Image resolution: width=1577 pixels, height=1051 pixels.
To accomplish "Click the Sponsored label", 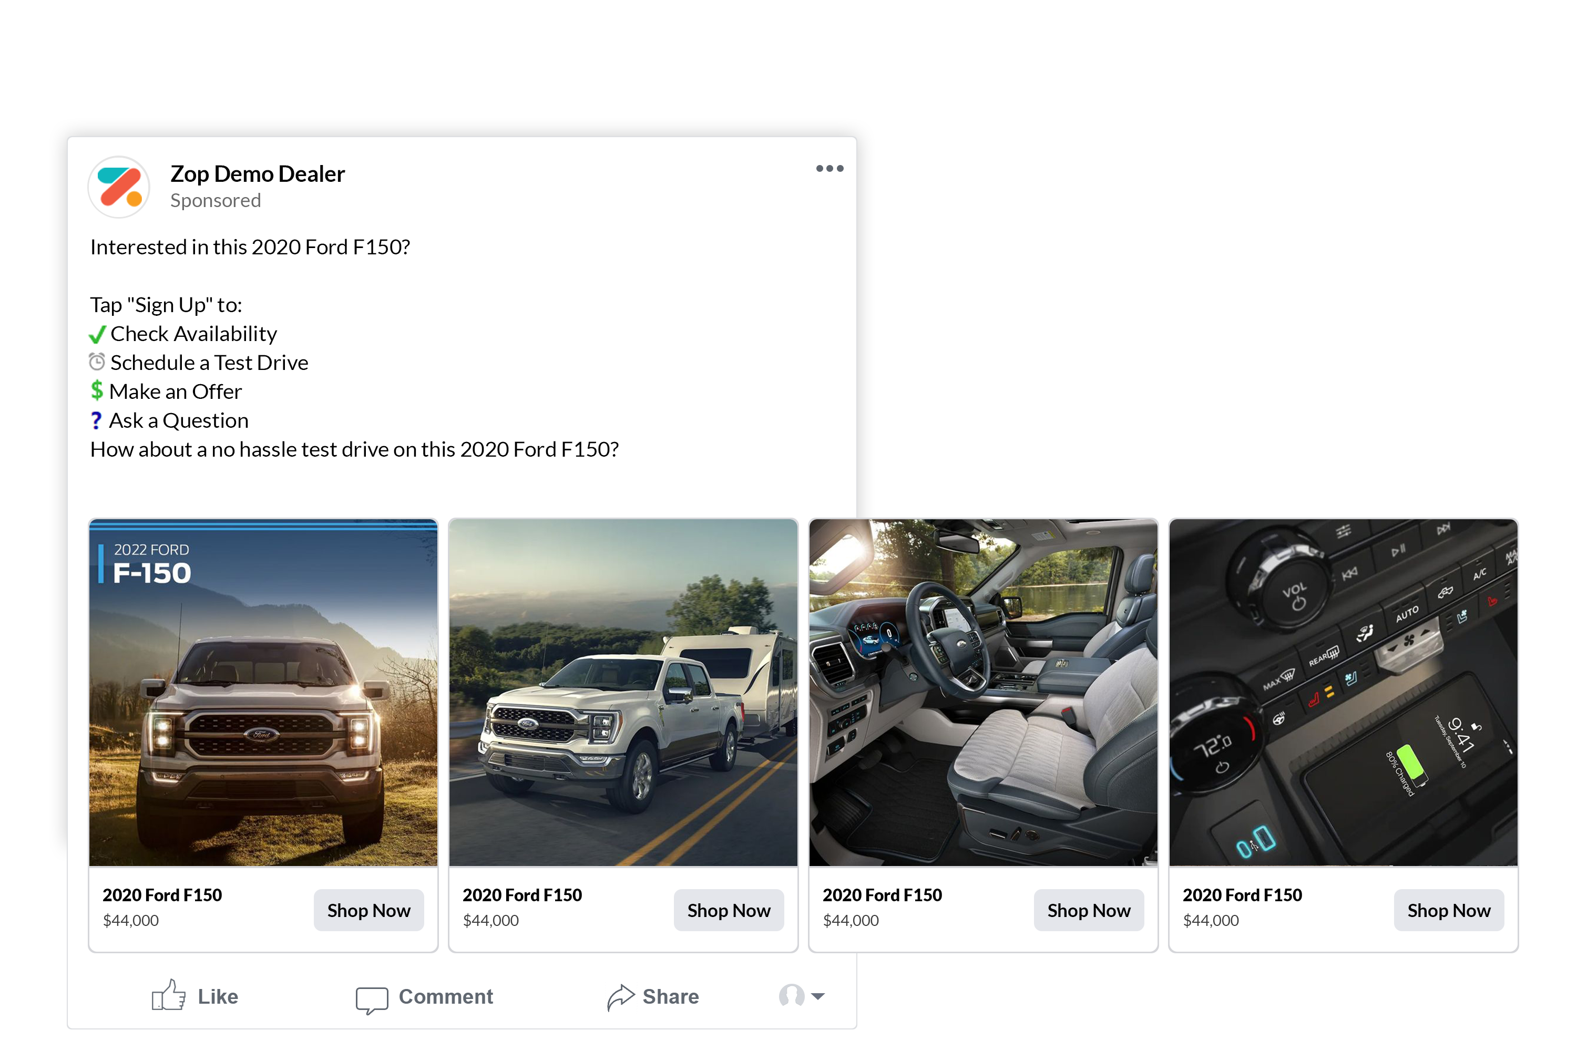I will (215, 200).
